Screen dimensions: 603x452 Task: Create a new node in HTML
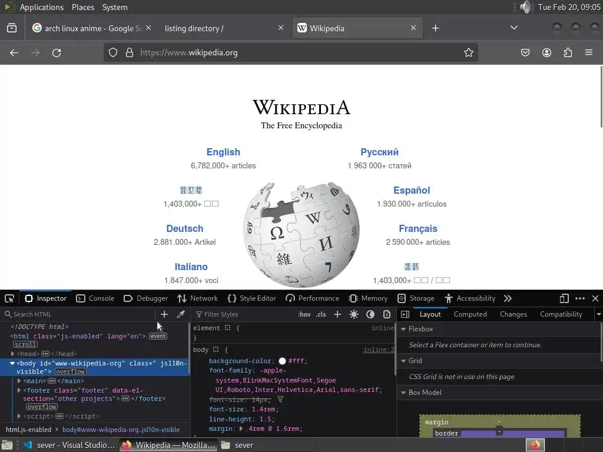[164, 314]
